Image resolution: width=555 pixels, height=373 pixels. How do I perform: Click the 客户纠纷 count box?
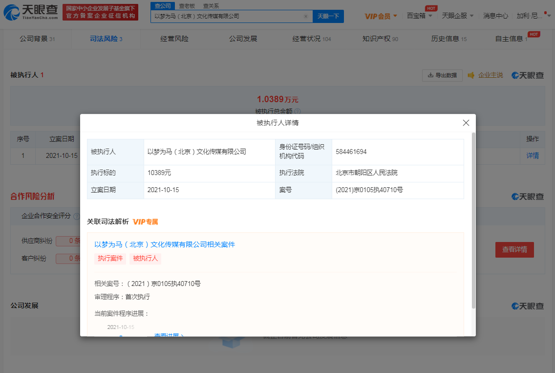click(x=68, y=258)
